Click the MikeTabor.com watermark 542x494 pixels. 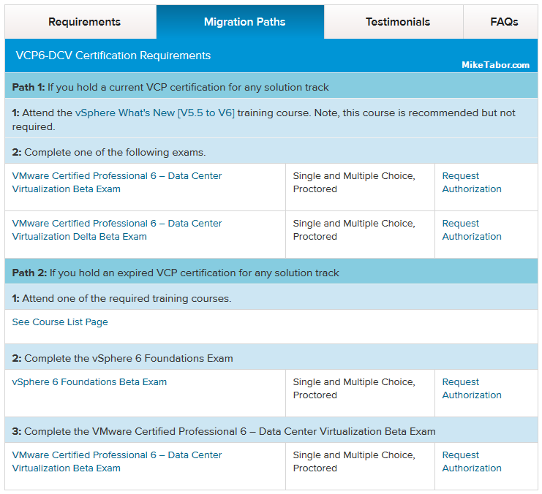495,65
